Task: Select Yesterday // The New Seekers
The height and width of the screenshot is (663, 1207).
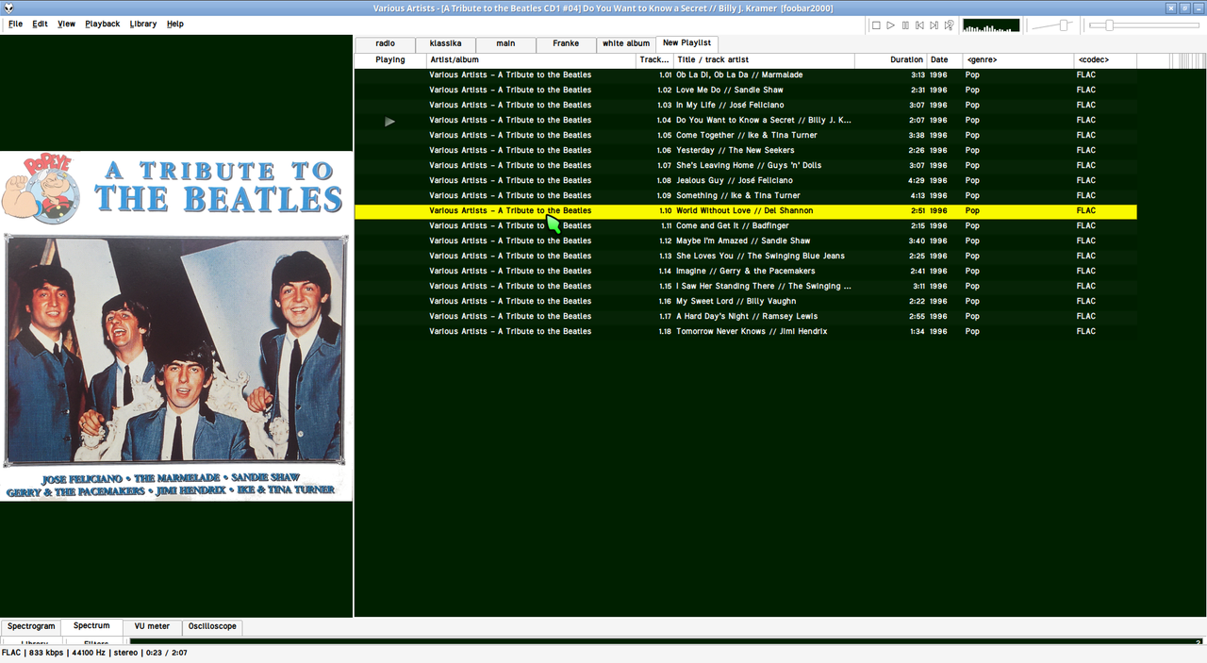Action: coord(746,151)
